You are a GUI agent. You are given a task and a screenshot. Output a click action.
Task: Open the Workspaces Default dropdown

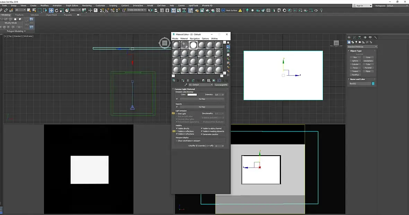(397, 6)
